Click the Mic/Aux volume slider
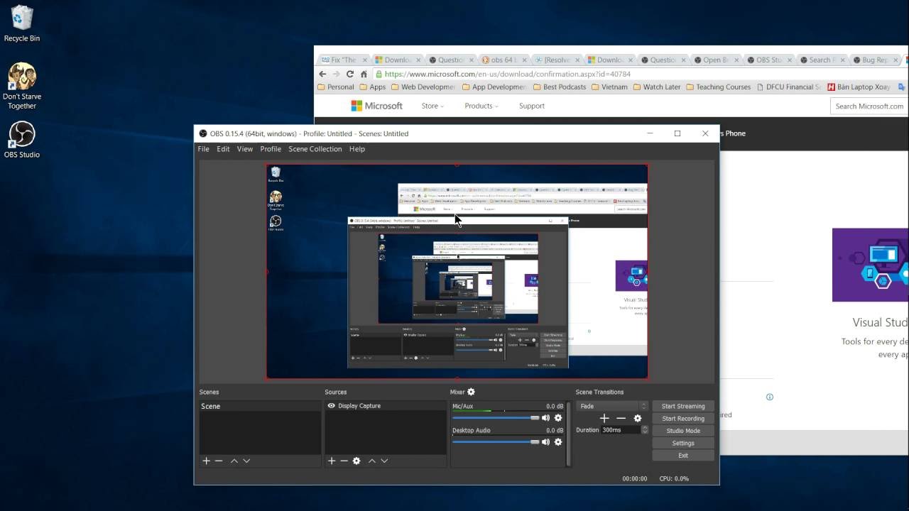909x511 pixels. point(496,418)
